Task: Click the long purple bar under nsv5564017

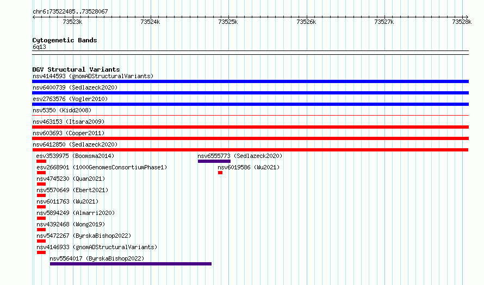Action: pyautogui.click(x=131, y=264)
